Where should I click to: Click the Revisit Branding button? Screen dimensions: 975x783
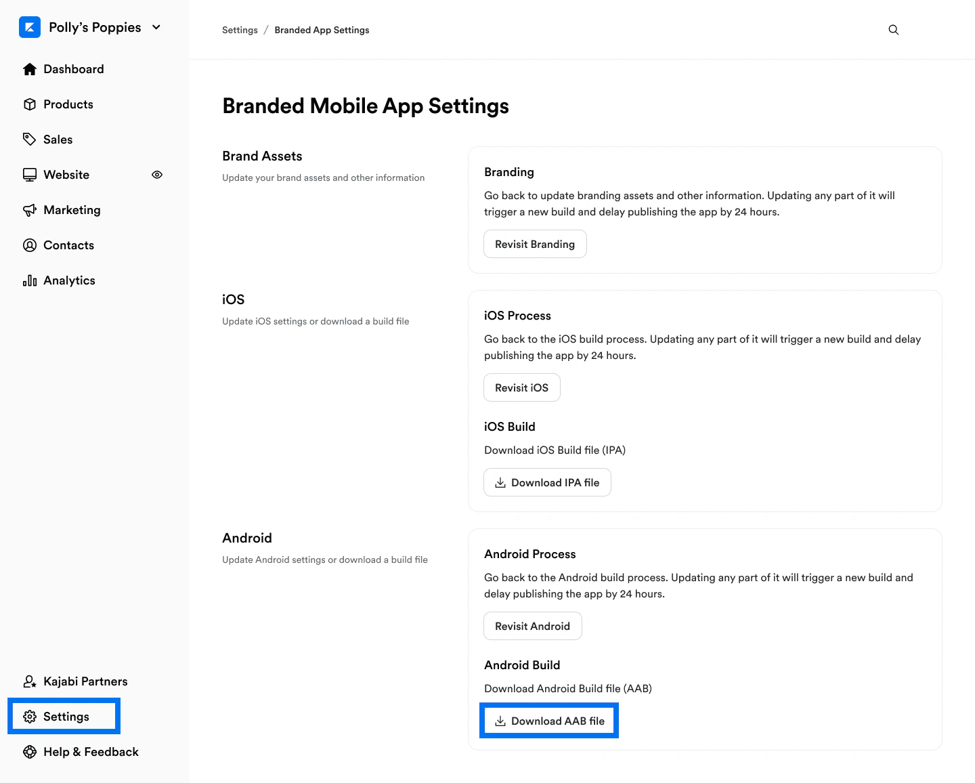(535, 244)
